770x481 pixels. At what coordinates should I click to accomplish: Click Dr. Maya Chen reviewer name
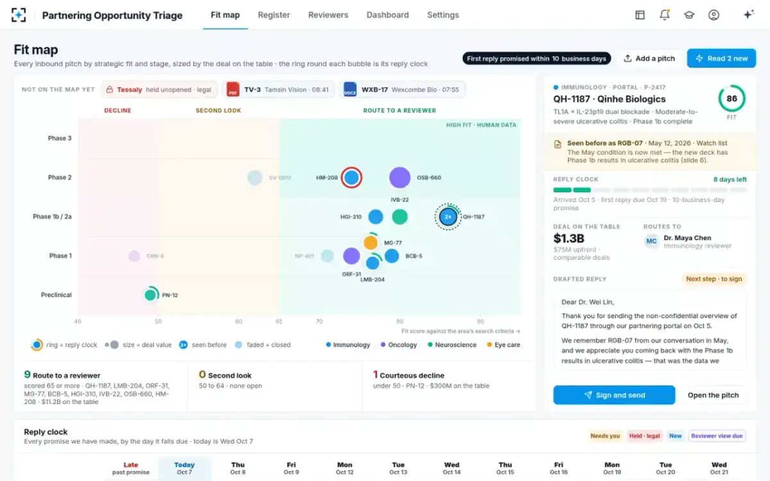(687, 238)
